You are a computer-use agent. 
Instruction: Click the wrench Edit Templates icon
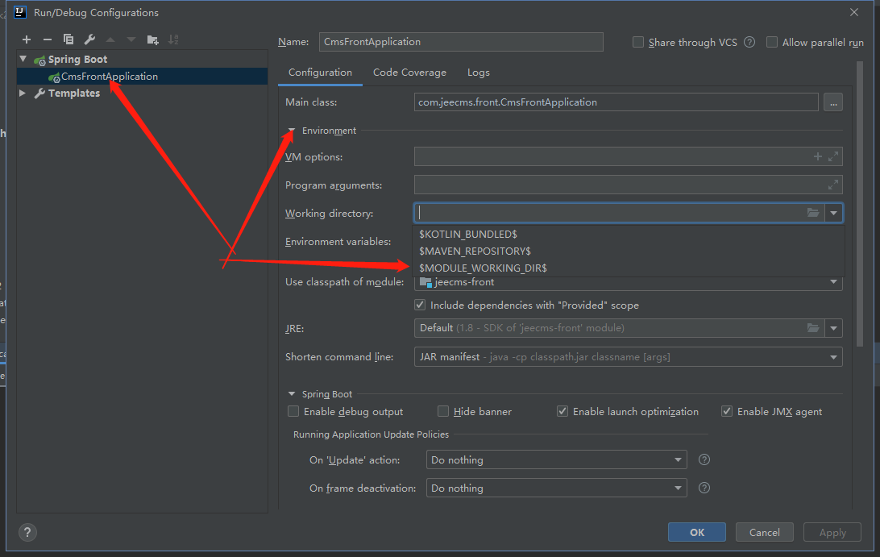point(89,39)
